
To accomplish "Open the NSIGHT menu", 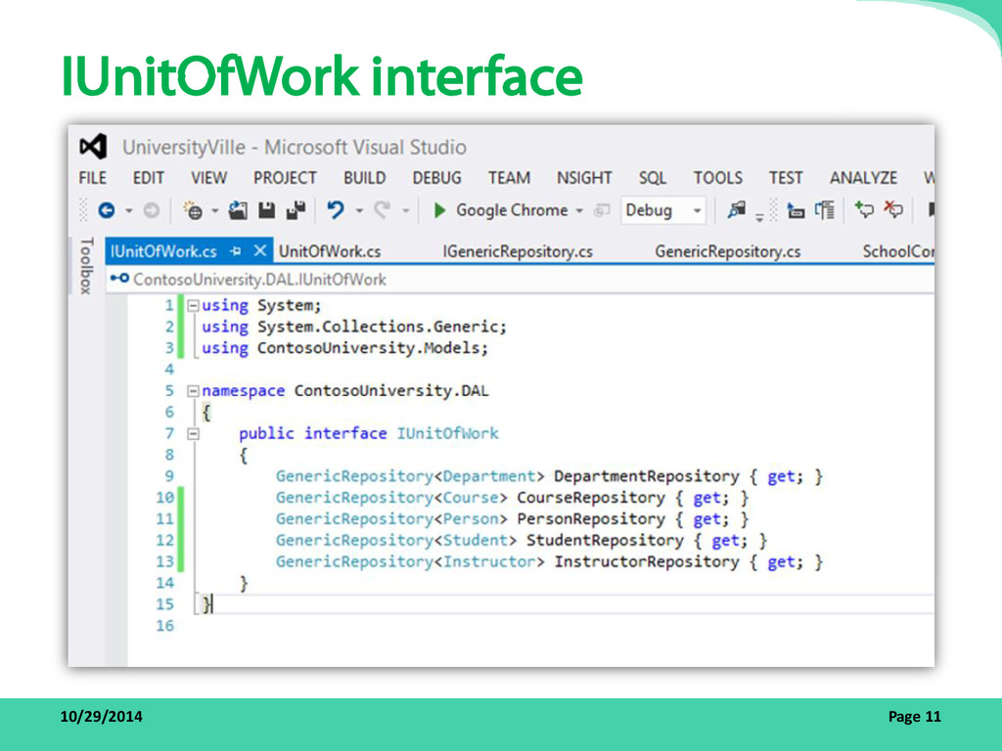I will [x=584, y=178].
